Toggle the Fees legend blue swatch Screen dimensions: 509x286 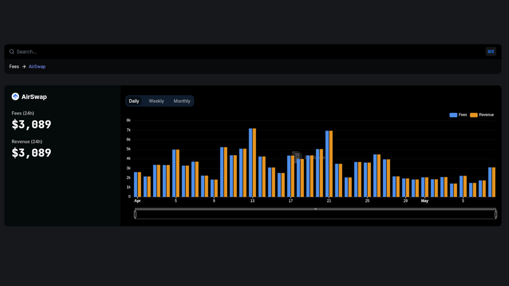pos(453,115)
